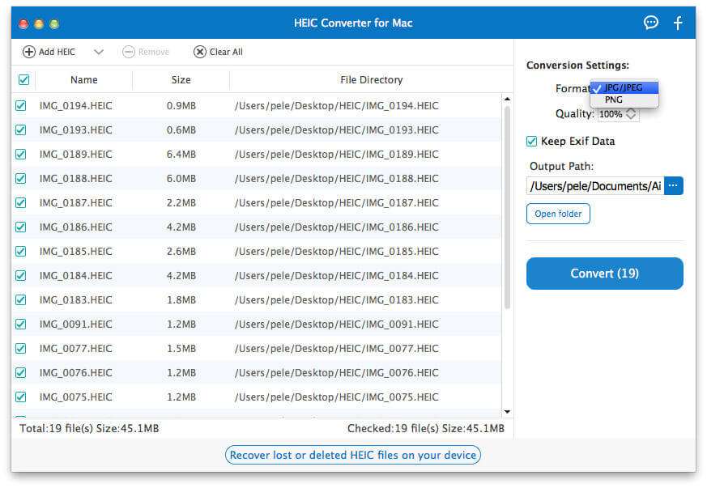Click the file list scroll up arrow
Screen dimensions: 707x488
[507, 99]
